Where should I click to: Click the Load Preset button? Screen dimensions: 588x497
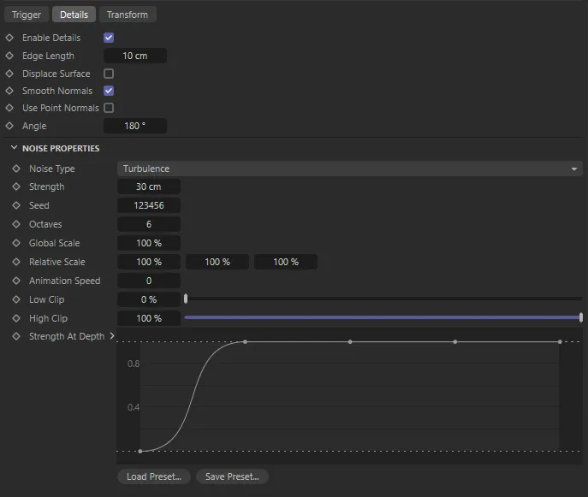(x=153, y=476)
